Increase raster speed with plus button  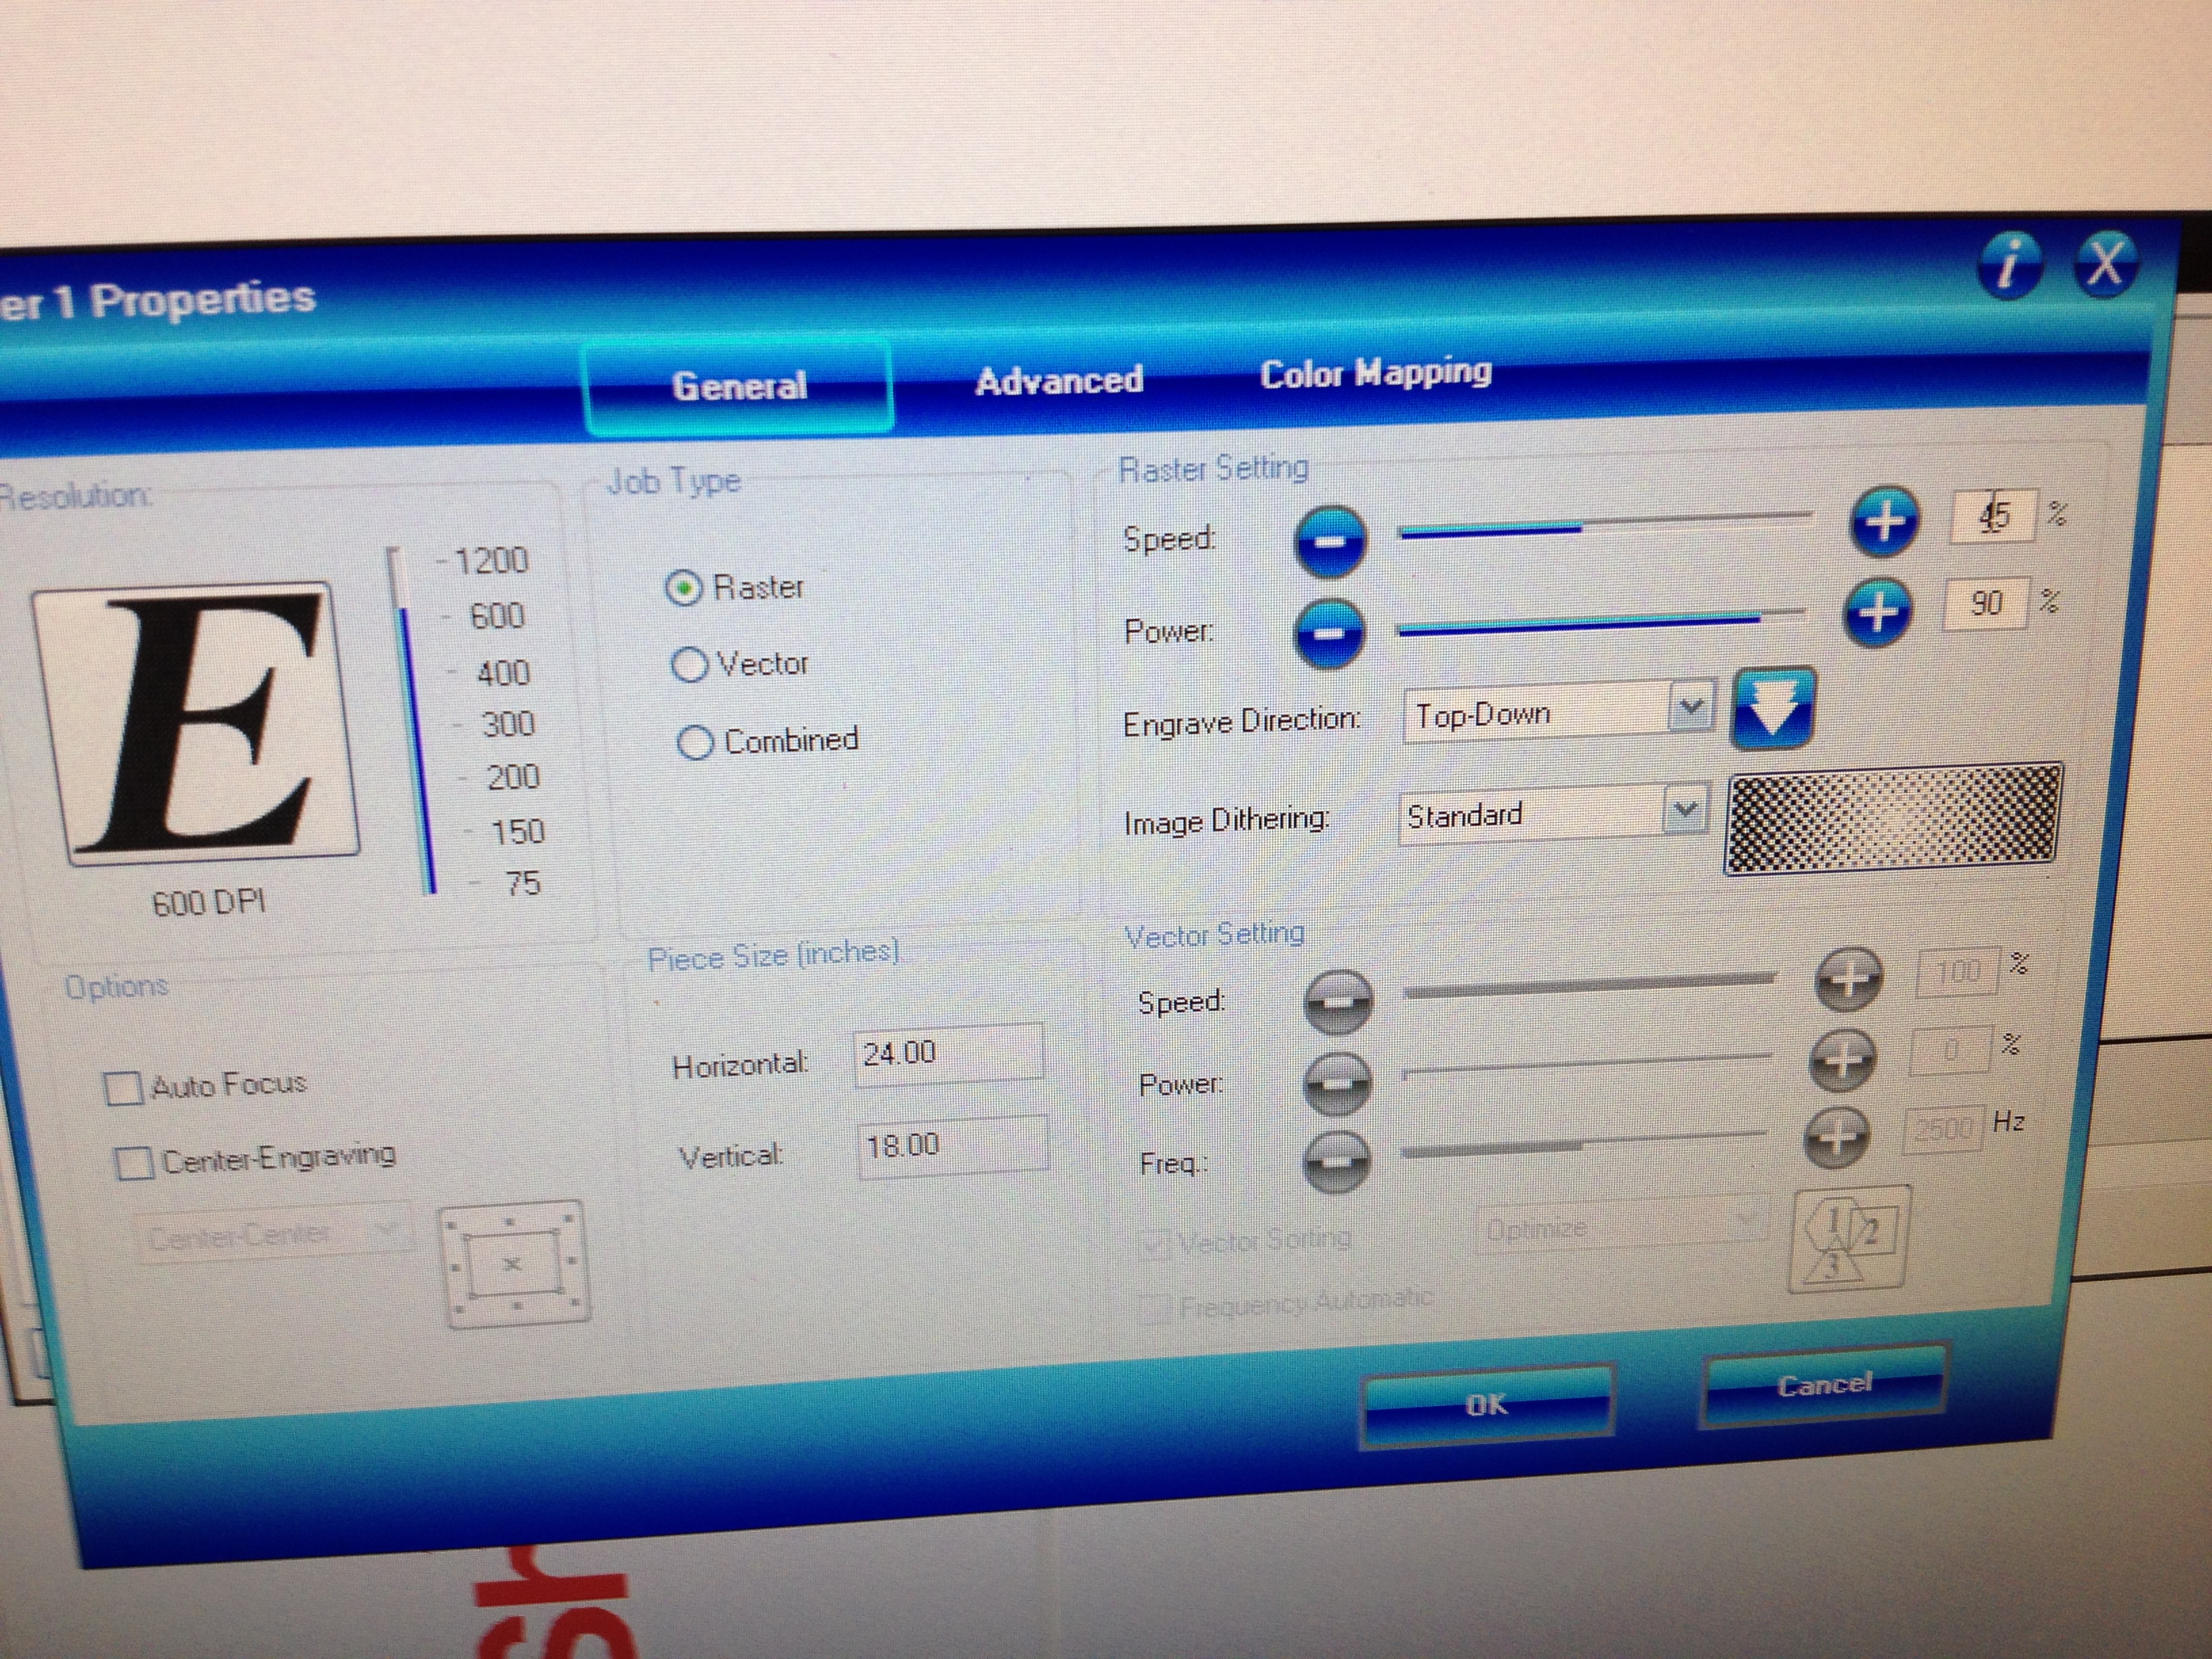1885,521
